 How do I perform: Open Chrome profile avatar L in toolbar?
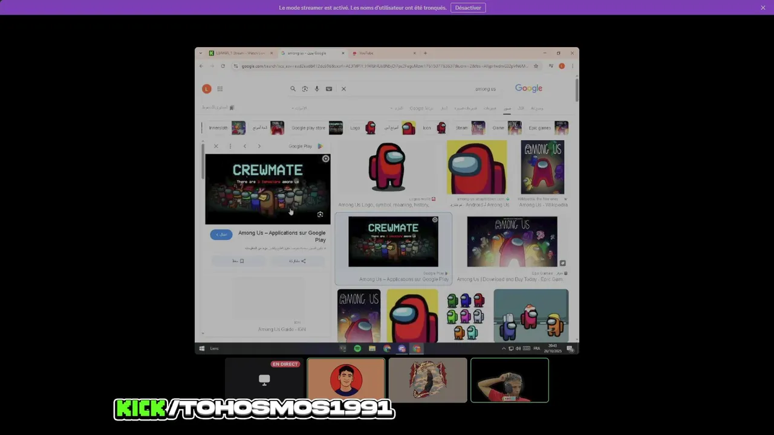pos(562,66)
